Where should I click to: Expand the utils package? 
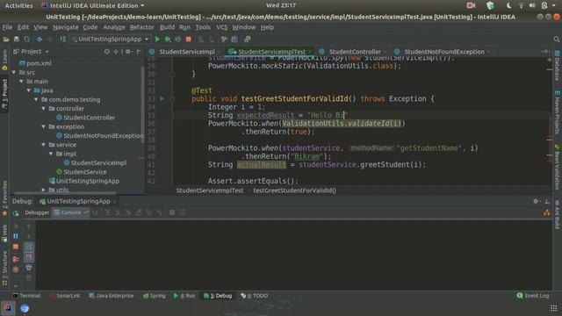click(43, 190)
